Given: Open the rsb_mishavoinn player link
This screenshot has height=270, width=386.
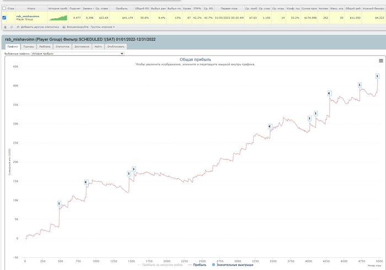Looking at the screenshot, I should [x=28, y=16].
